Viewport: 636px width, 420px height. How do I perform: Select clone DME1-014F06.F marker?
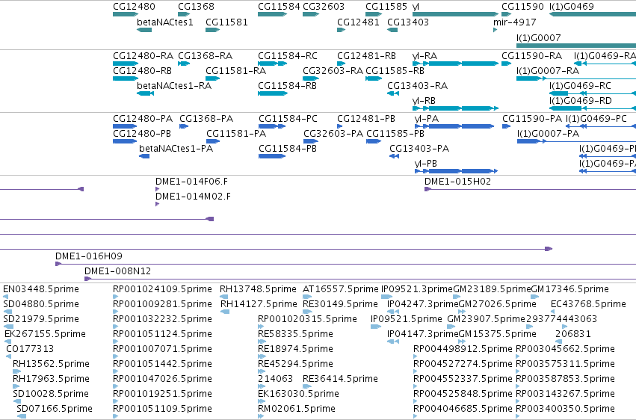[158, 189]
